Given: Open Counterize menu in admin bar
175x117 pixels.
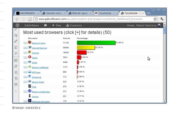Looking at the screenshot, I should tap(74, 25).
